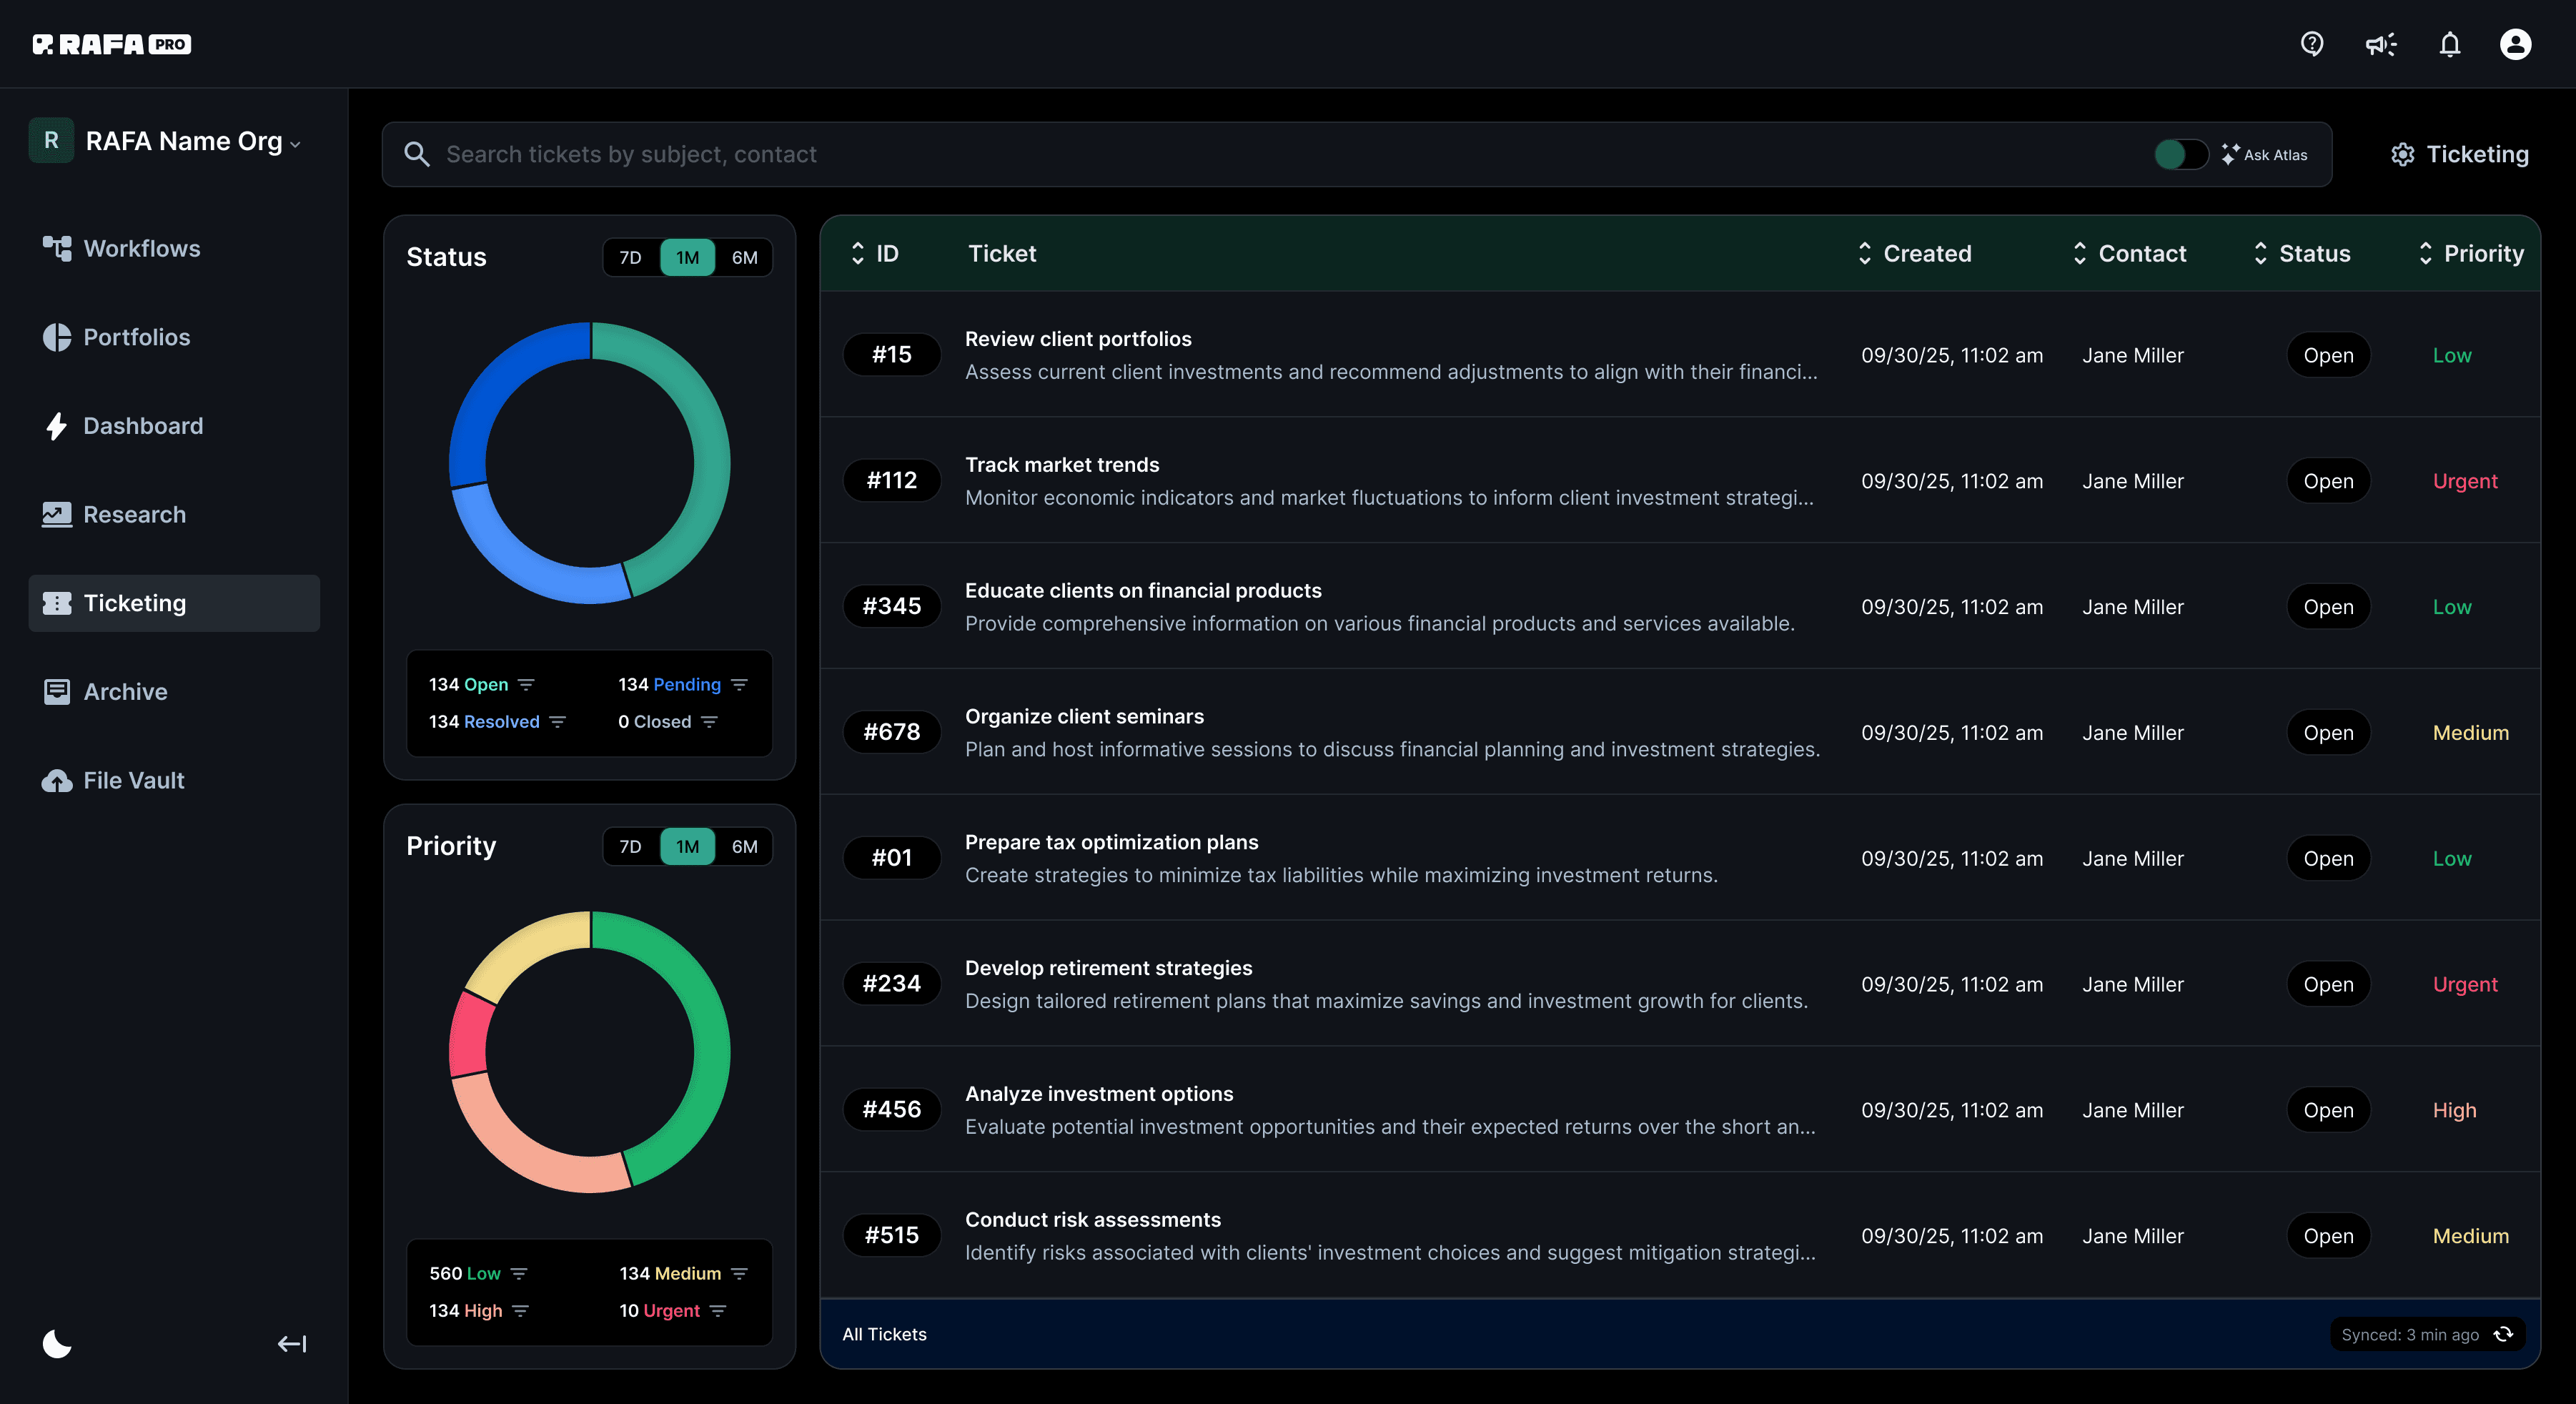Click the help question mark icon
The image size is (2576, 1404).
click(2311, 44)
